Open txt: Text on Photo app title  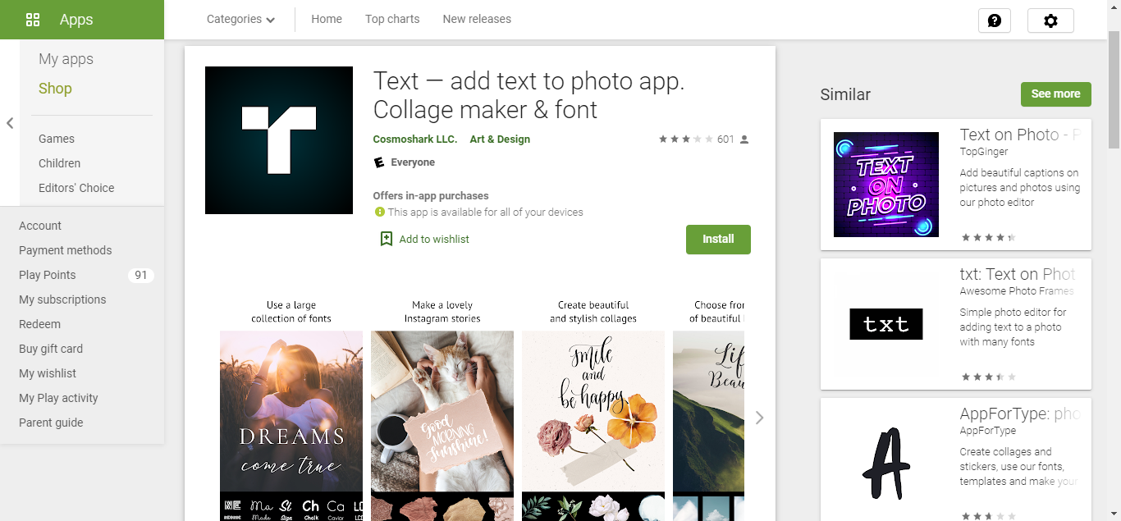(1018, 274)
